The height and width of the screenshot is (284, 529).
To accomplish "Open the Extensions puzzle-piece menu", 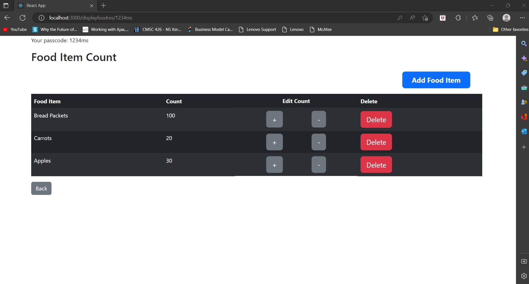I will pyautogui.click(x=457, y=18).
